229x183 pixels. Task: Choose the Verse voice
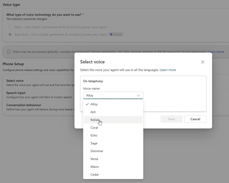coord(113,159)
